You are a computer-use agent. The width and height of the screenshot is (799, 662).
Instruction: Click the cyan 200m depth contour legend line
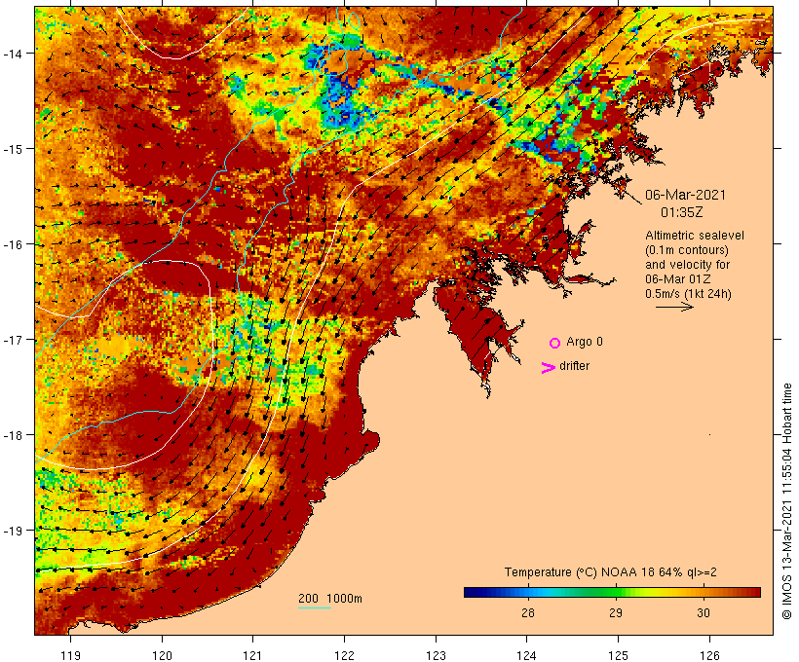(x=315, y=607)
